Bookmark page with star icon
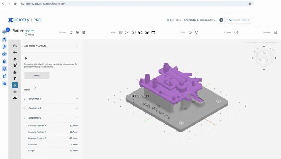This screenshot has width=281, height=159. (x=250, y=4)
